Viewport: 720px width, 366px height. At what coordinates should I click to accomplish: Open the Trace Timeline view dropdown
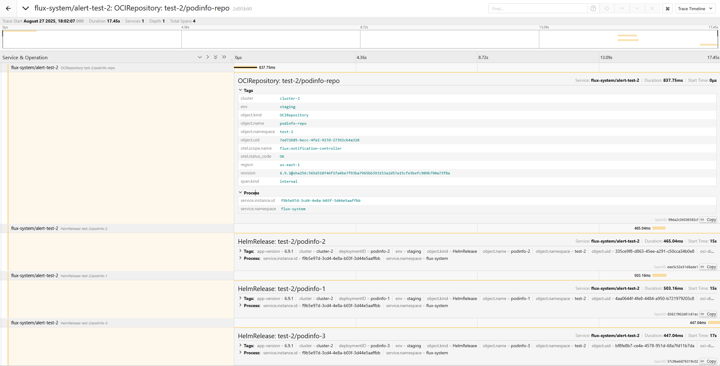tap(695, 9)
